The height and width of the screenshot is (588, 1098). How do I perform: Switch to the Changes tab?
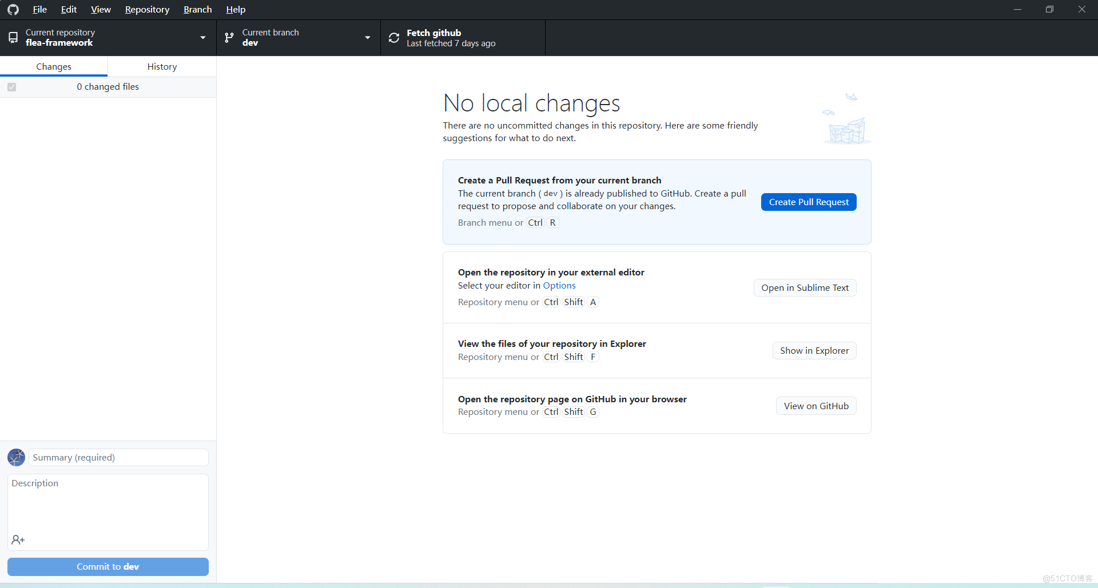(x=54, y=66)
